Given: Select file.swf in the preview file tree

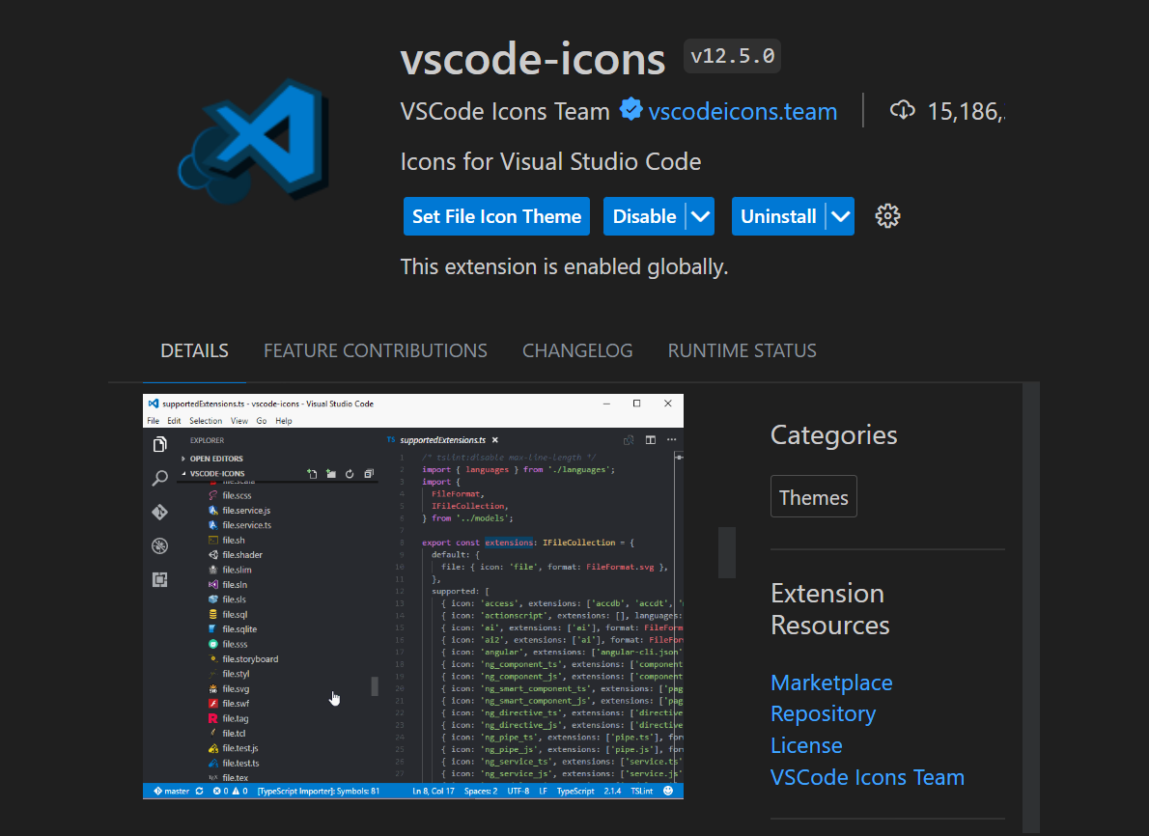Looking at the screenshot, I should (229, 704).
